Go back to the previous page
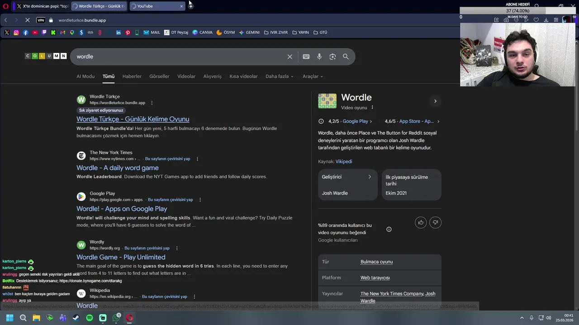 5,20
